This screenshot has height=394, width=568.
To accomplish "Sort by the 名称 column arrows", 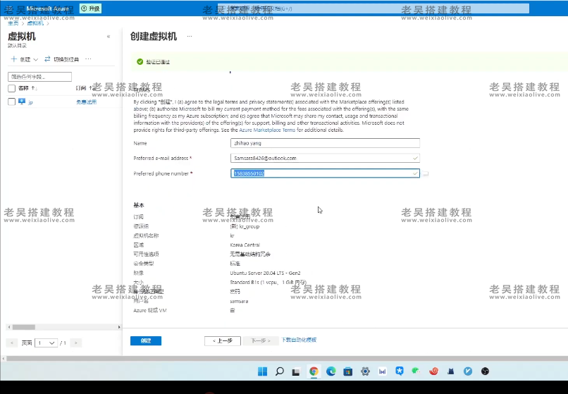I will 35,88.
